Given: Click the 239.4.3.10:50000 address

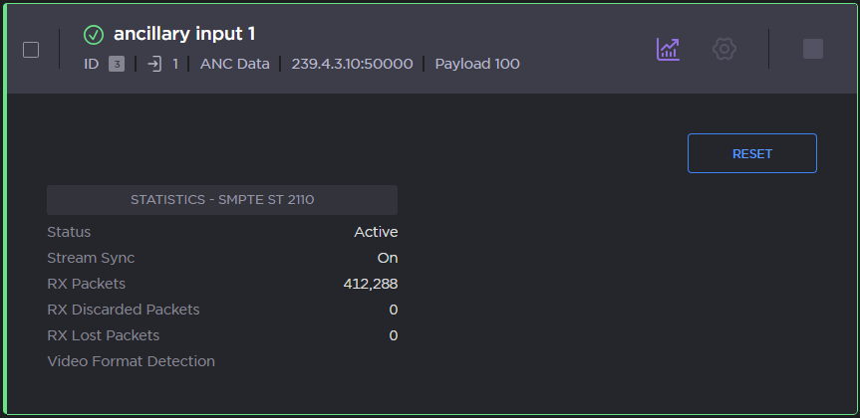Looking at the screenshot, I should point(352,64).
